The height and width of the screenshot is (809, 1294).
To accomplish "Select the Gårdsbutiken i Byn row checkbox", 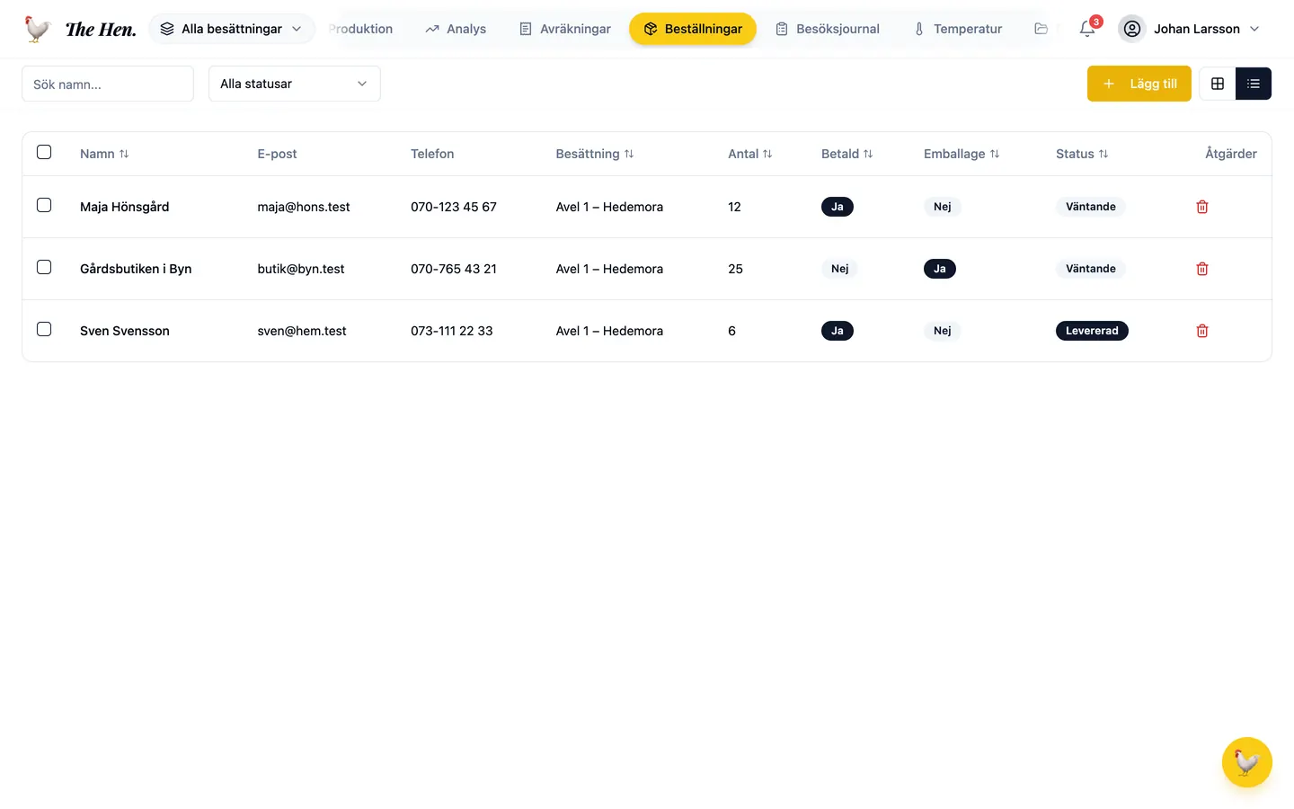I will point(44,267).
